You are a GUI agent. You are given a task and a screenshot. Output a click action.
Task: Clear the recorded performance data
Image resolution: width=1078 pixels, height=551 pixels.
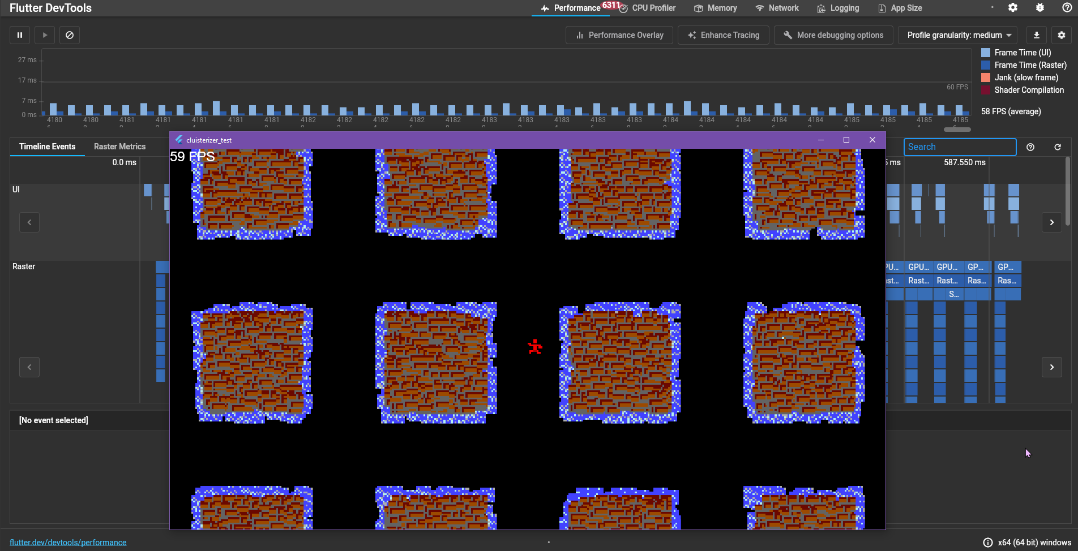coord(70,35)
